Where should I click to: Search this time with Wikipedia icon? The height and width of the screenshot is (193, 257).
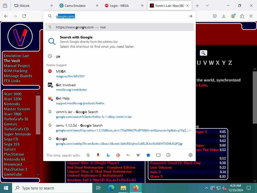click(x=138, y=155)
